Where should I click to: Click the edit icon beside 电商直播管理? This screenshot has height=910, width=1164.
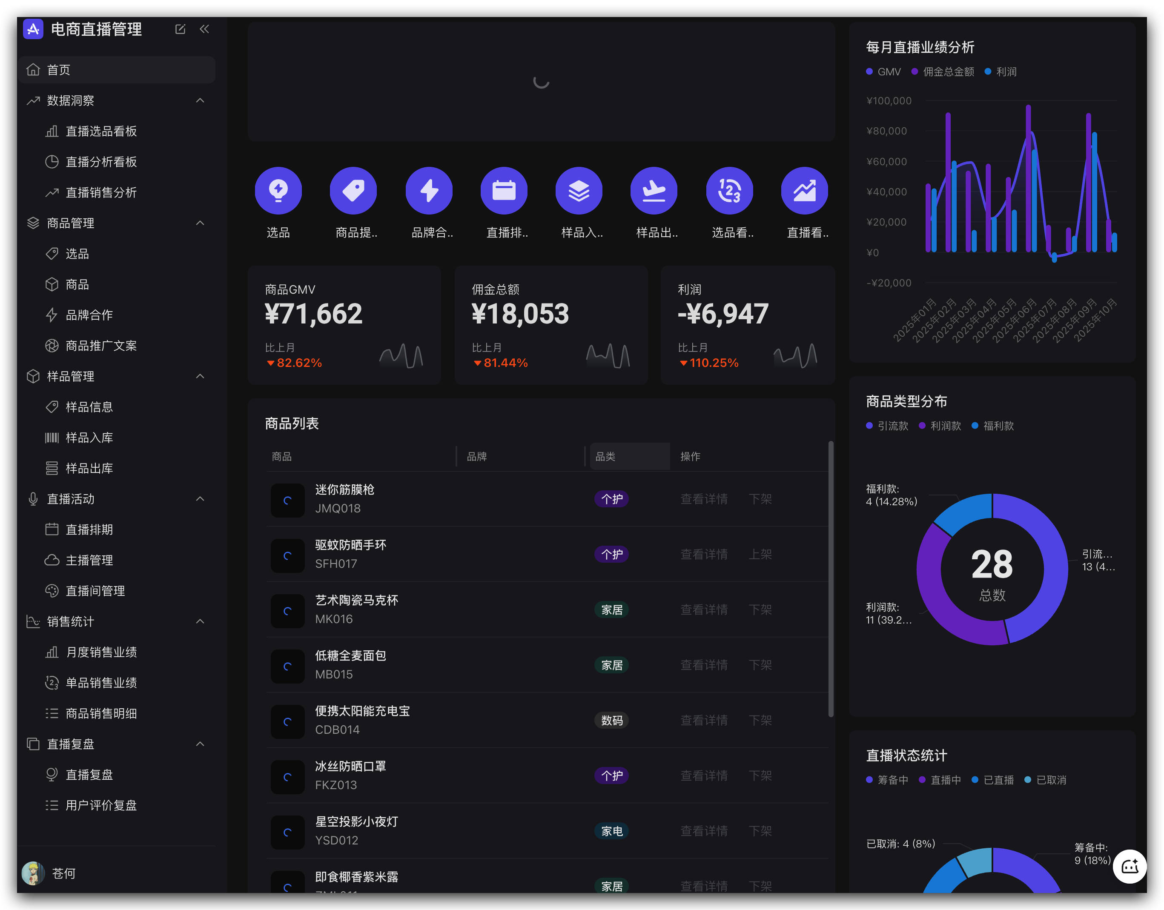point(180,29)
